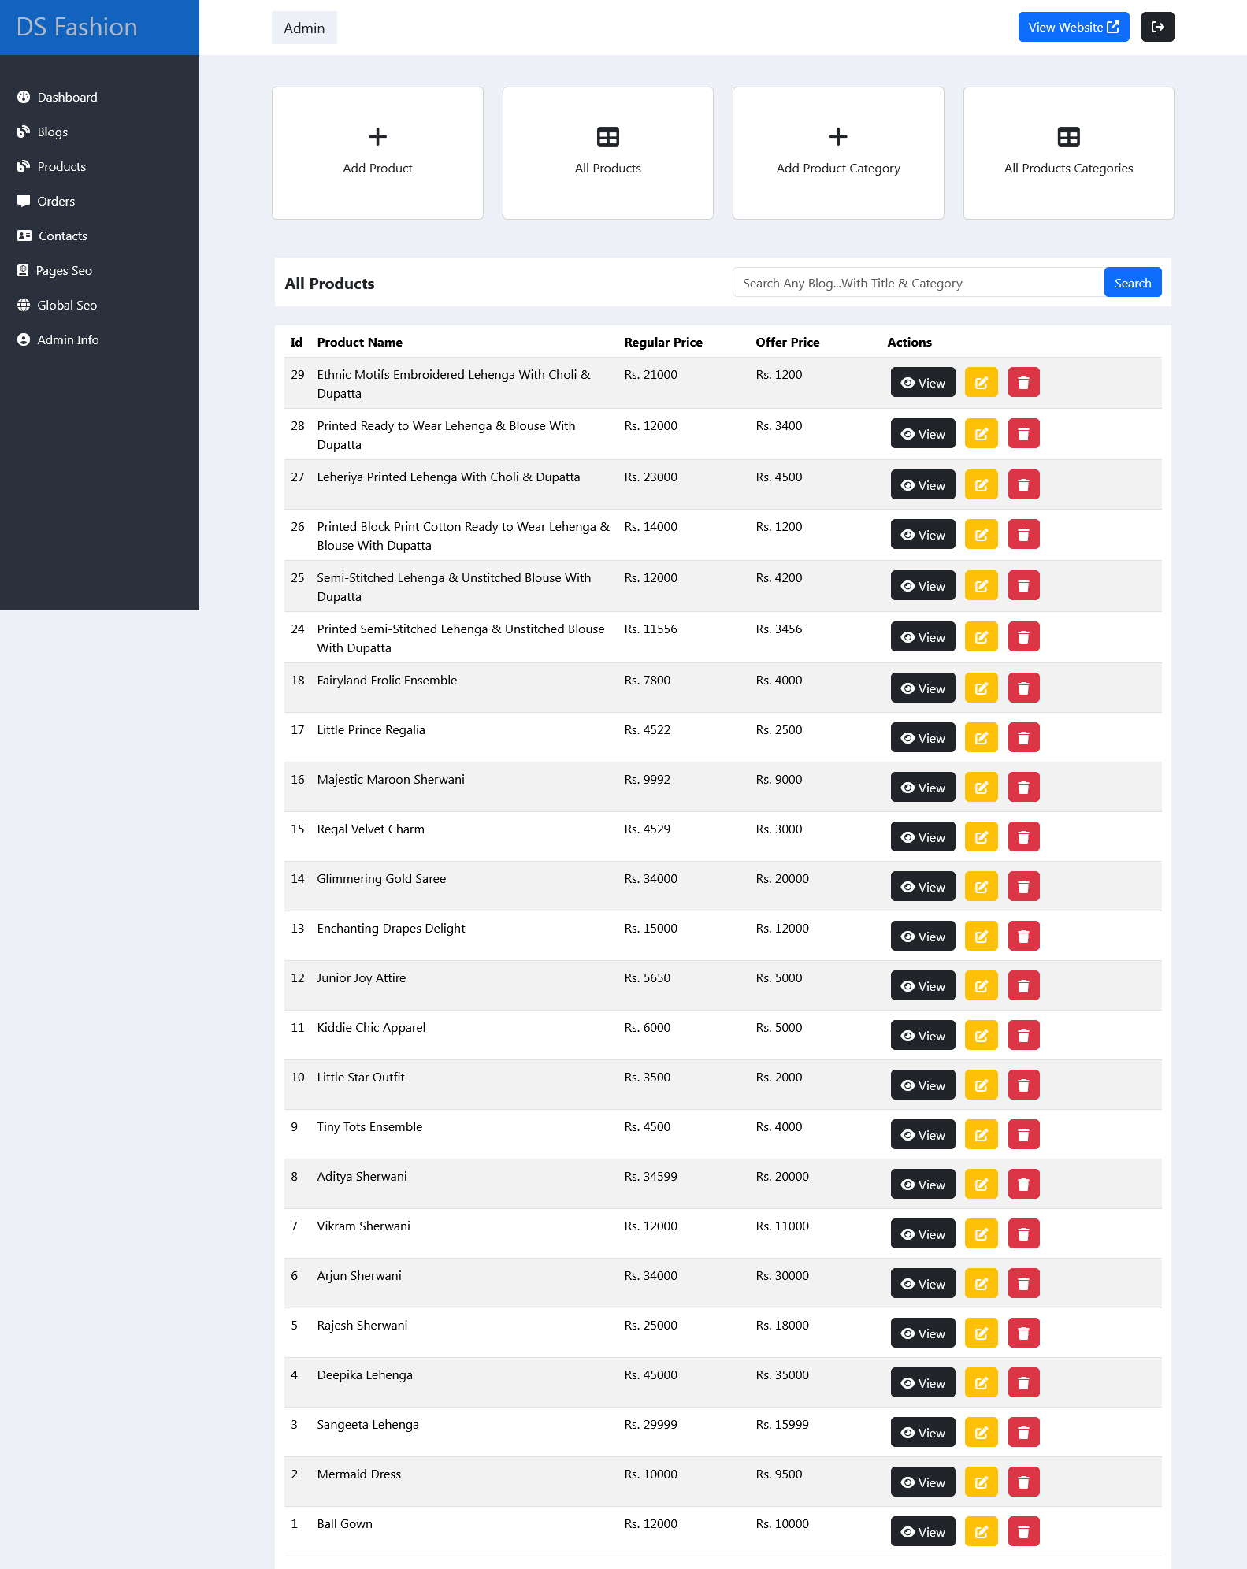This screenshot has height=1569, width=1247.
Task: Open edit for Deepika Lehenga
Action: click(x=981, y=1382)
